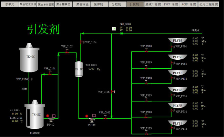Image resolution: width=224 pixels, height=137 pixels.
Task: Click the red status light by PU-3C
Action: tap(87, 116)
